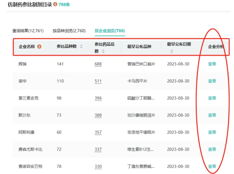Sort by 参比药品总数 column arrows
The width and height of the screenshot is (234, 174).
tap(103, 51)
